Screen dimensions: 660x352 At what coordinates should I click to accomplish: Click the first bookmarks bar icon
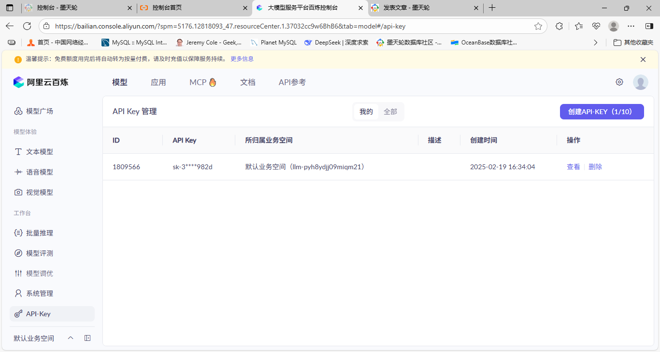pyautogui.click(x=12, y=43)
